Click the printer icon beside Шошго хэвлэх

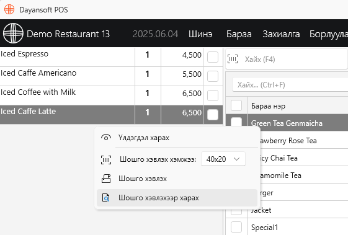point(106,179)
